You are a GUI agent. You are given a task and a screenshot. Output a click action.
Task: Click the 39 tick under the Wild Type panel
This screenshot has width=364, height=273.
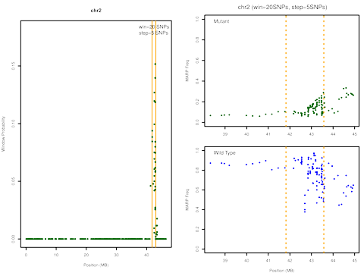[225, 260]
